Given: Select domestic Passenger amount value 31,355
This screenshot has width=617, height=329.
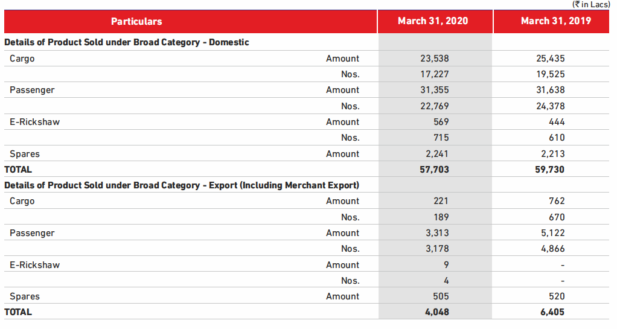Looking at the screenshot, I should [434, 90].
